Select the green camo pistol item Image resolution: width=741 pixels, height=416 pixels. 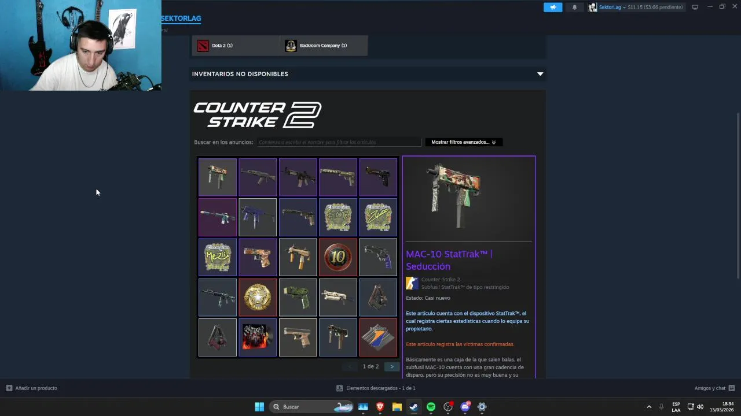[298, 298]
